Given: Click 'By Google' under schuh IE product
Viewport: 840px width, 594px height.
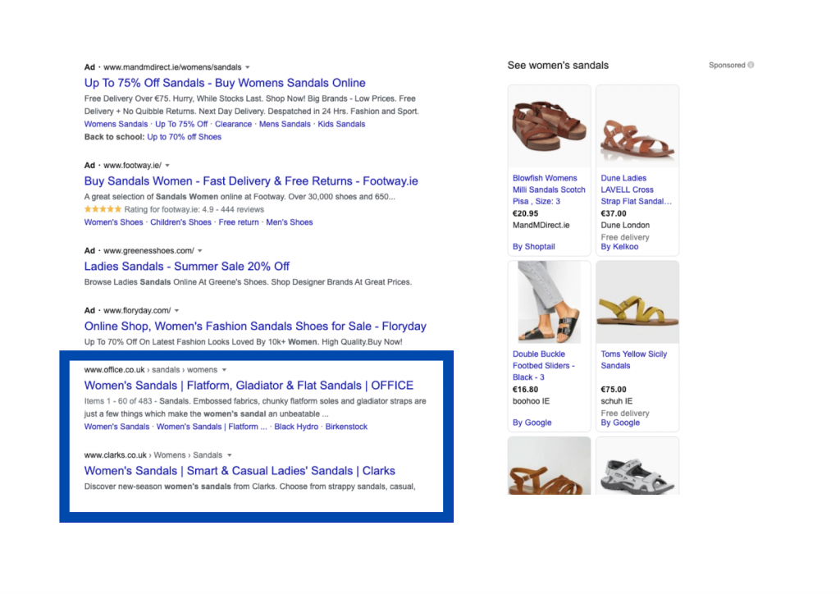Looking at the screenshot, I should pyautogui.click(x=620, y=423).
